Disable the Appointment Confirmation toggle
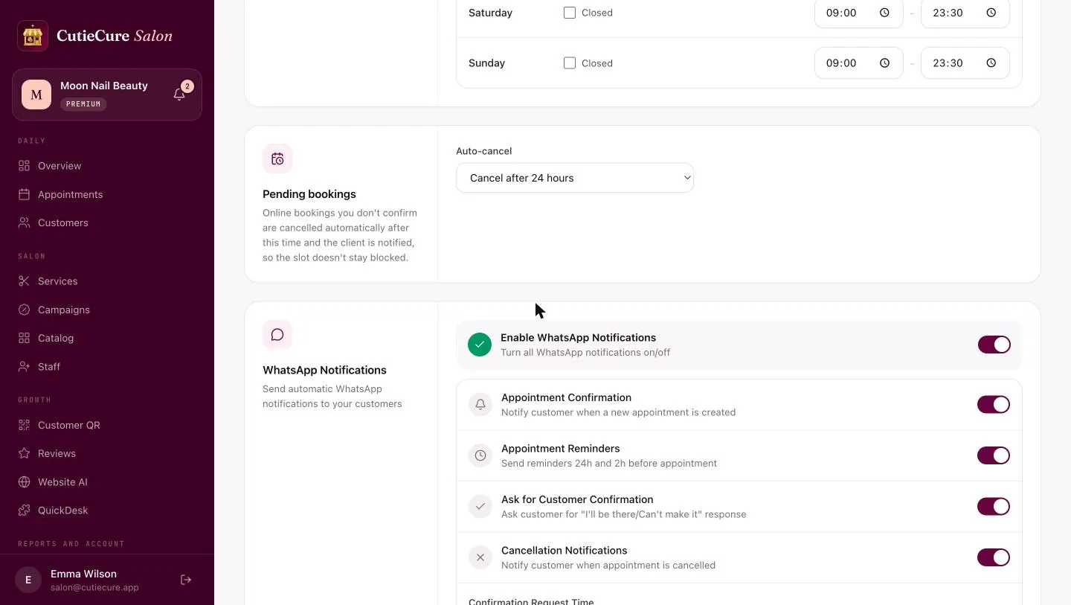The height and width of the screenshot is (605, 1071). [x=994, y=404]
